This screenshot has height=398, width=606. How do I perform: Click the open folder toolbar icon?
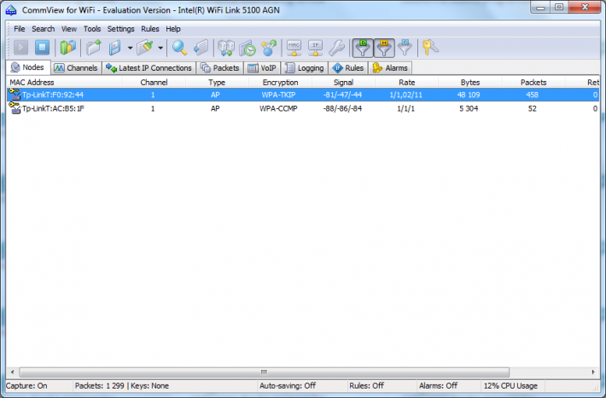coord(94,48)
